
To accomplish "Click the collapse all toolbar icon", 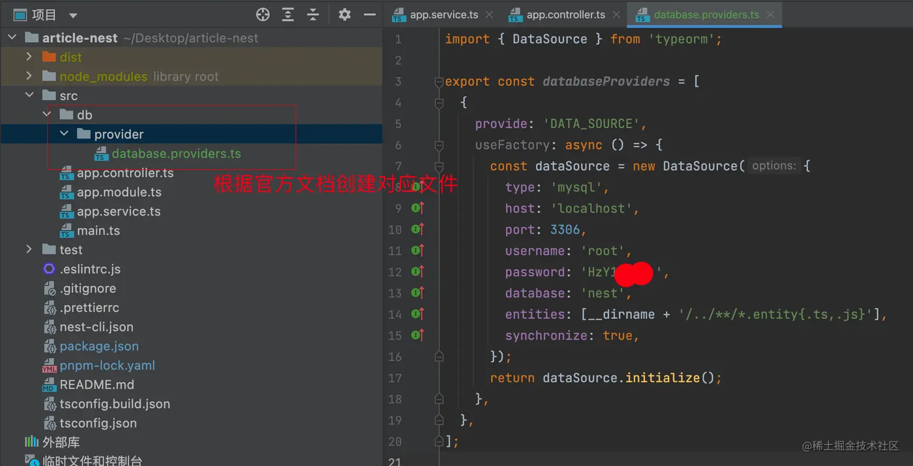I will tap(313, 15).
